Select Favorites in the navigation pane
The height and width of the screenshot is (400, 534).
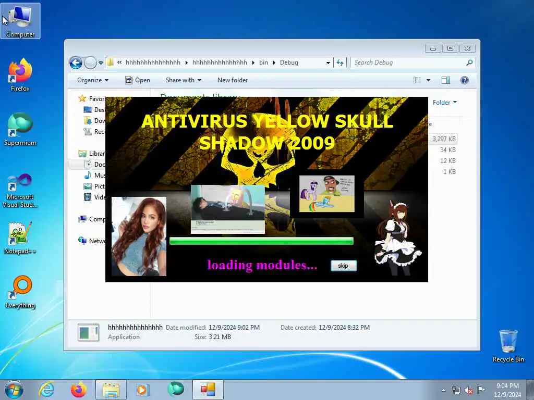[92, 98]
